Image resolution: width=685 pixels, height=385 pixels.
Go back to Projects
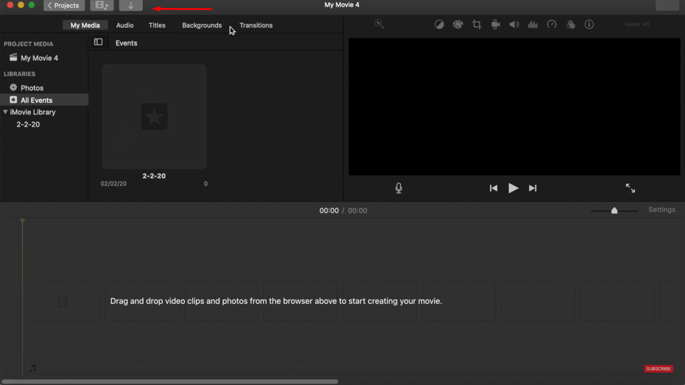[64, 5]
